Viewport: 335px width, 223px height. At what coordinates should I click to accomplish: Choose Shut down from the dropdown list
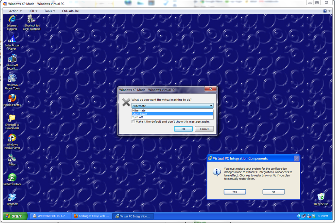coord(172,114)
